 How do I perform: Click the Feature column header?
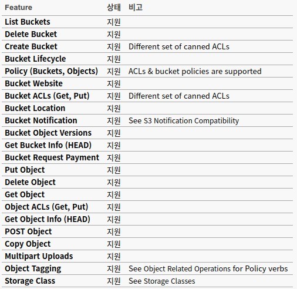tap(18, 8)
